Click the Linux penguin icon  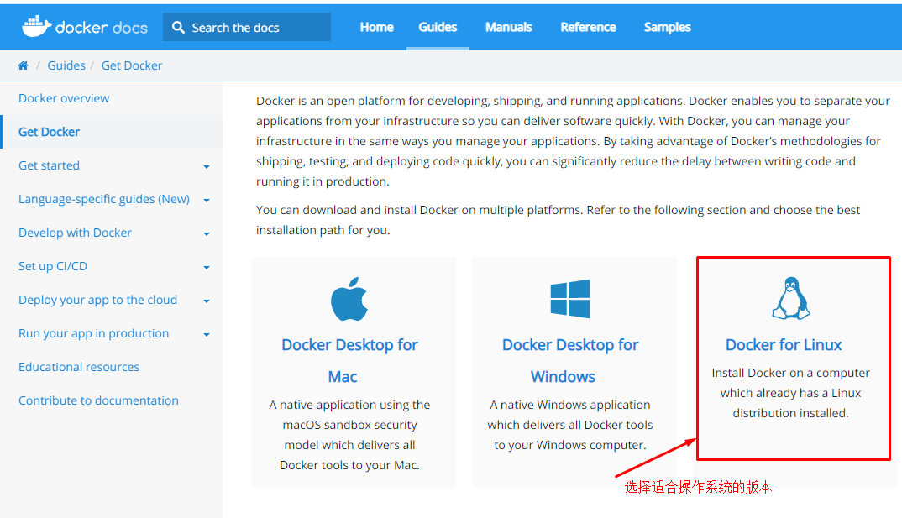[x=789, y=298]
